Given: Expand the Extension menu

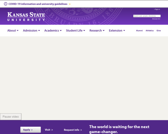Looking at the screenshot, I should [117, 30].
